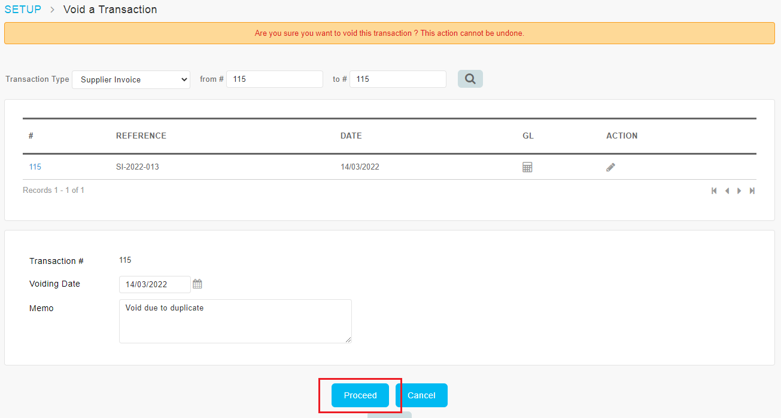Click the ACTION column header
Viewport: 781px width, 418px height.
pos(622,136)
